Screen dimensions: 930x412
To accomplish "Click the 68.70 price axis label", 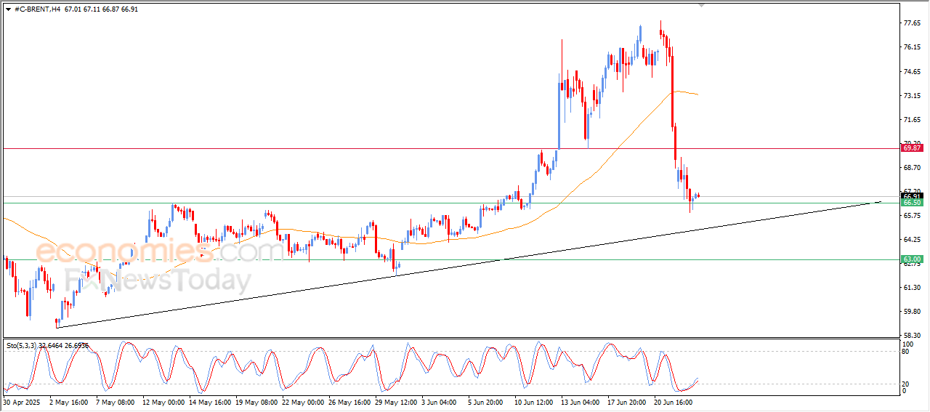I will 912,167.
